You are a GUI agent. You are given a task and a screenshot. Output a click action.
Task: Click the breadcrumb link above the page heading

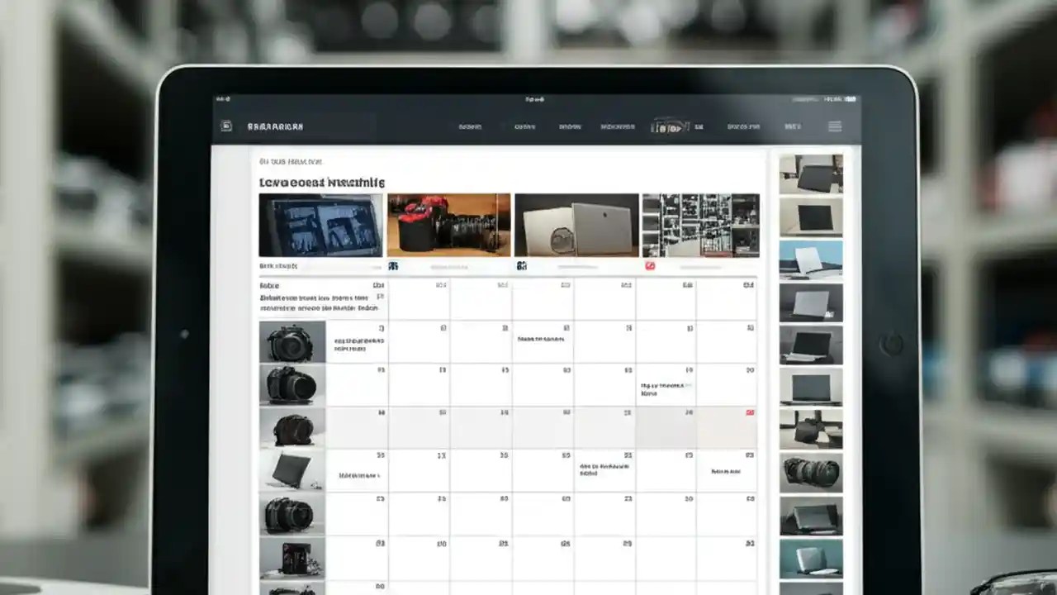(289, 161)
